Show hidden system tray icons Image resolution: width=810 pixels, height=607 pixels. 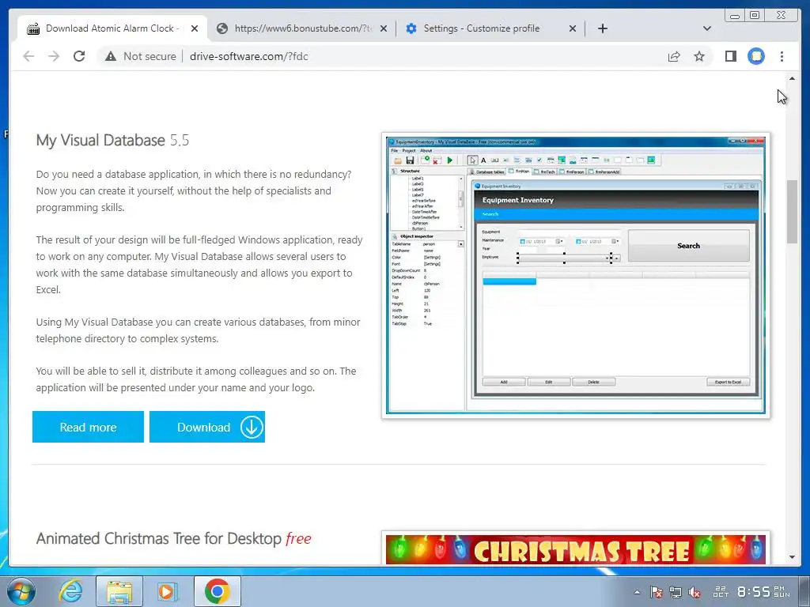637,592
